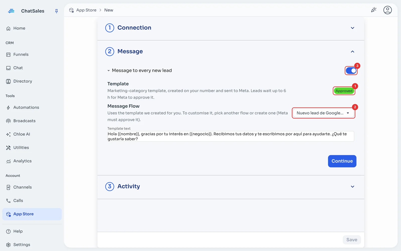Image resolution: width=401 pixels, height=251 pixels.
Task: Click the Chat icon in the sidebar
Action: point(8,68)
